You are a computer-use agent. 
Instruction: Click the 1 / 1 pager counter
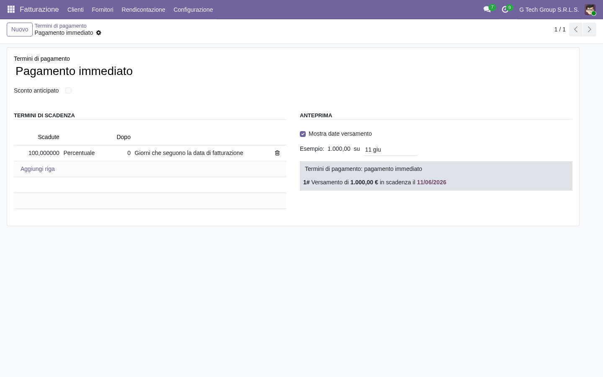(560, 29)
